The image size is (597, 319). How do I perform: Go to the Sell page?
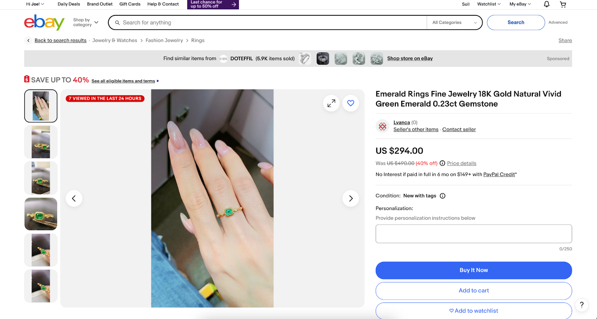point(466,4)
